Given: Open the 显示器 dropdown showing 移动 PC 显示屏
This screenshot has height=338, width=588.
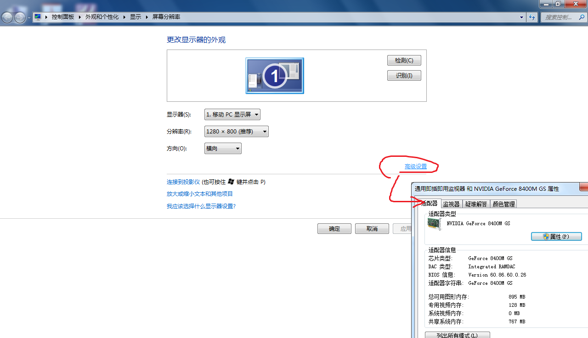Looking at the screenshot, I should point(232,114).
